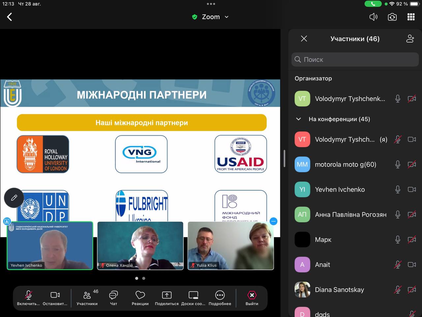Open the Подробнее more options button
422x317 pixels.
coord(220,298)
